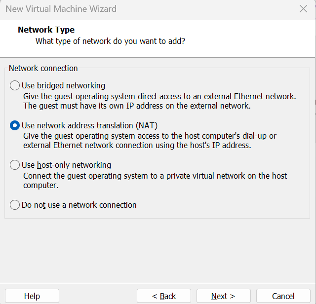
Task: Click 'What type of network do you want to add?'
Action: [110, 41]
